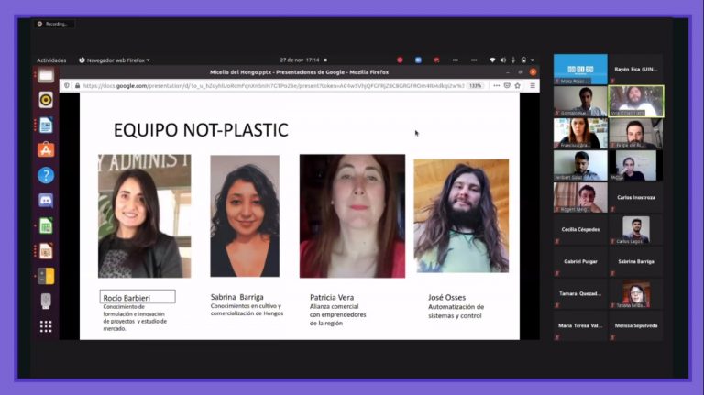
Task: Open LibreOffice Impress from the dock
Action: click(46, 250)
